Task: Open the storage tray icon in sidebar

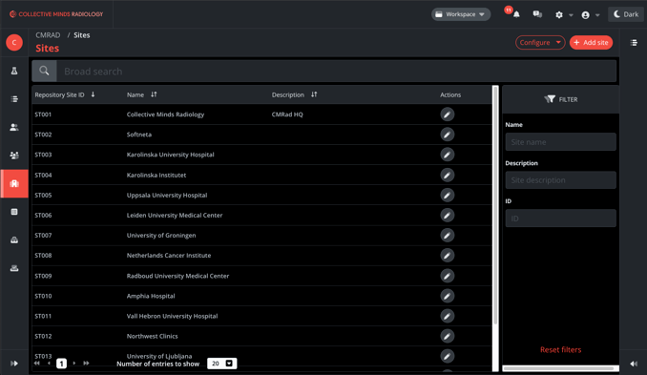Action: coord(14,240)
